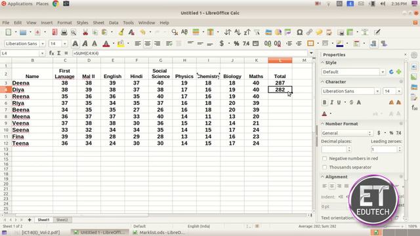420x236 pixels.
Task: Open the Data menu
Action: [114, 23]
